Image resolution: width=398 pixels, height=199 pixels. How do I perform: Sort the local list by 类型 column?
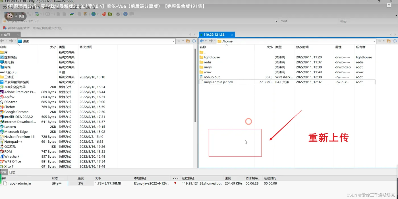click(68, 47)
